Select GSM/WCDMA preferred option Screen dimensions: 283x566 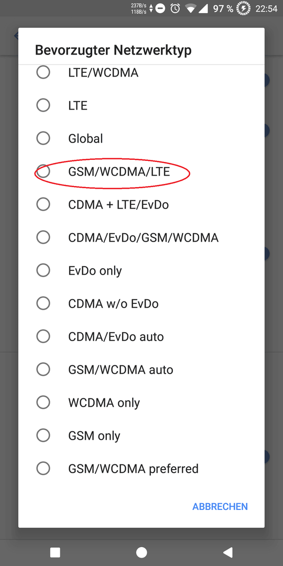pos(141,469)
